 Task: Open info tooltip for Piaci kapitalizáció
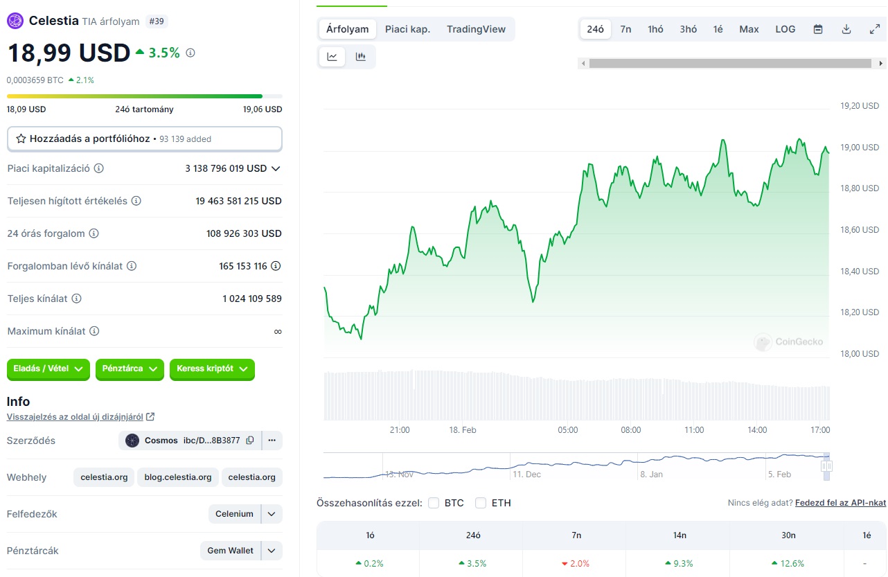click(99, 168)
